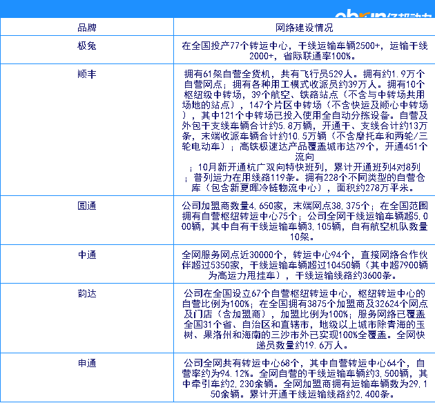The height and width of the screenshot is (403, 435).
Task: Click 申通 text starting 公司全网共有转运中心68个
Action: (x=304, y=362)
